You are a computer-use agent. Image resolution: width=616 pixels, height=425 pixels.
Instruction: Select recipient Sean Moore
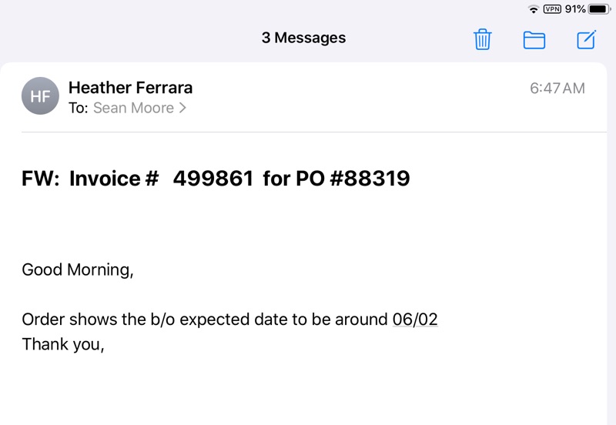point(133,109)
